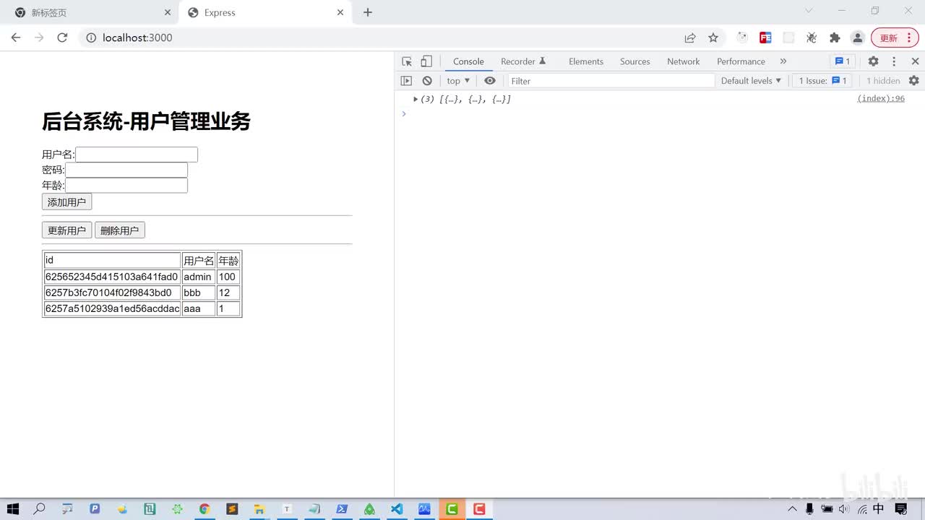Open a new browser tab
Screen dimensions: 925x520
(x=368, y=12)
